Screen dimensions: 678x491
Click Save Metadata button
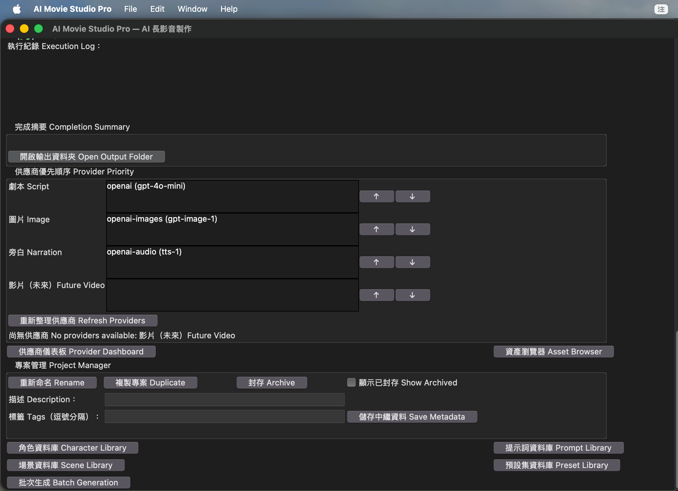coord(412,417)
